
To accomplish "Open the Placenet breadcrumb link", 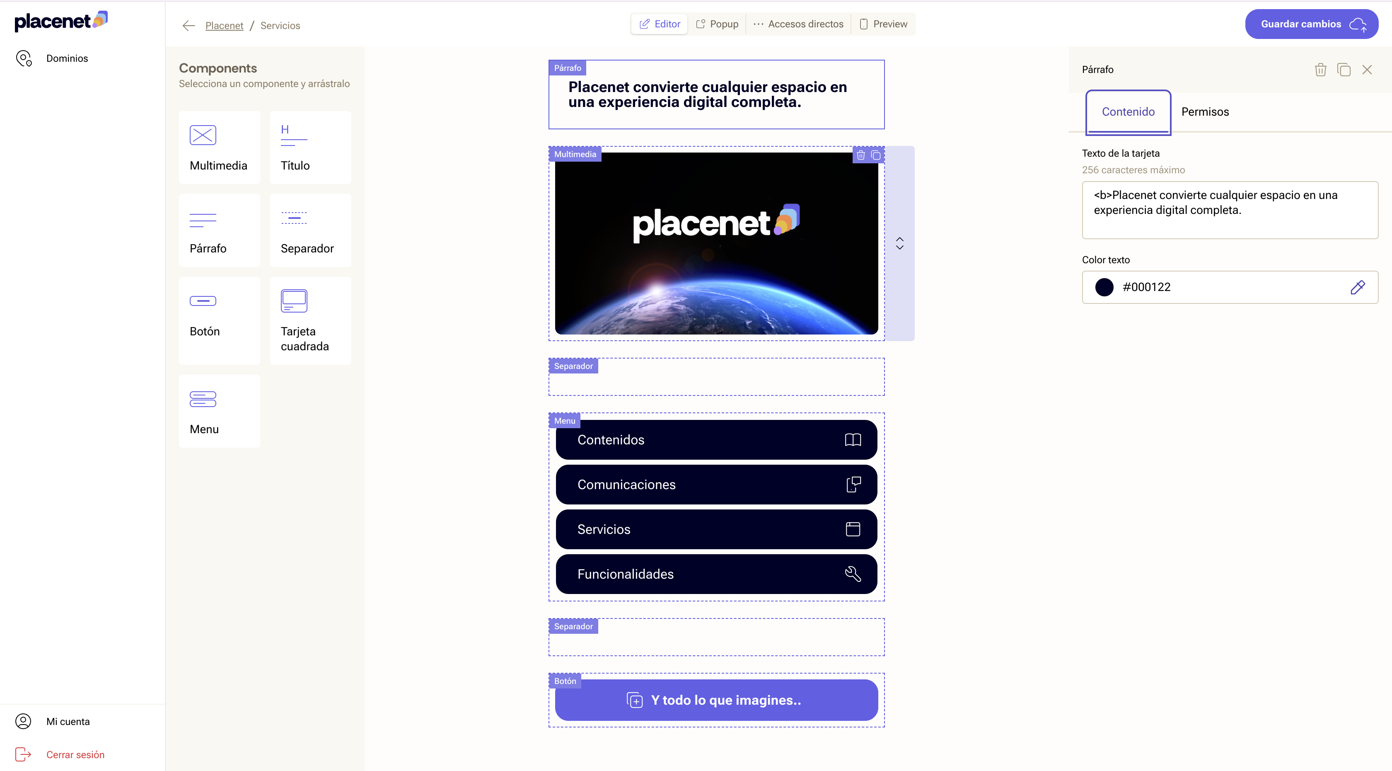I will click(224, 25).
